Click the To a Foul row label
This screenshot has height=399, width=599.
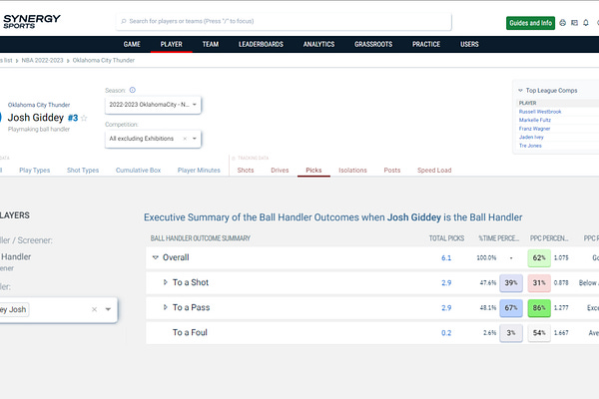click(x=190, y=332)
